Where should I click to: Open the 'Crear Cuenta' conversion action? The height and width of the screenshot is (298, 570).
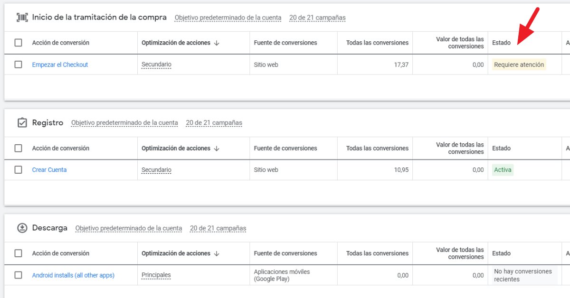[49, 169]
